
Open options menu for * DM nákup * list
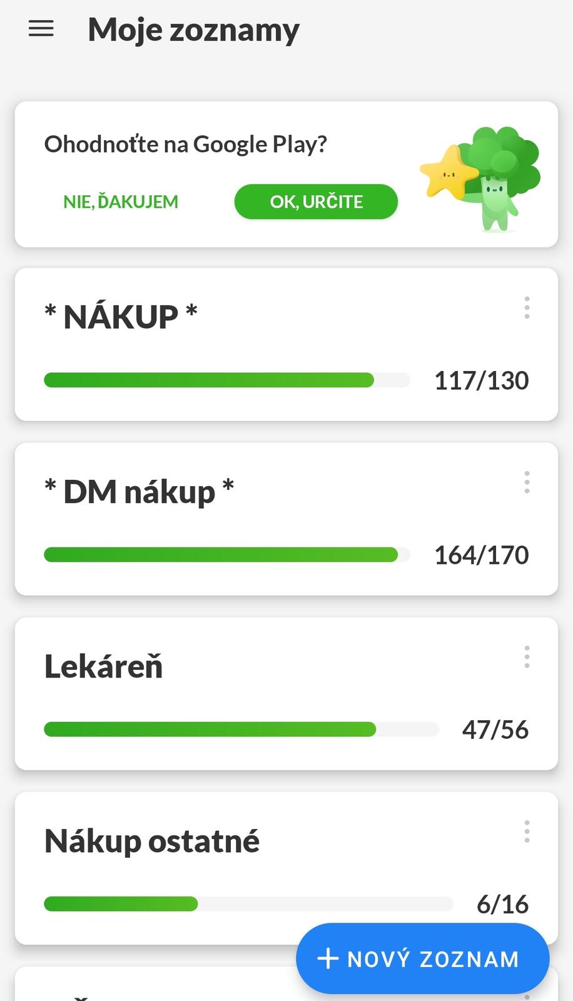(x=527, y=482)
